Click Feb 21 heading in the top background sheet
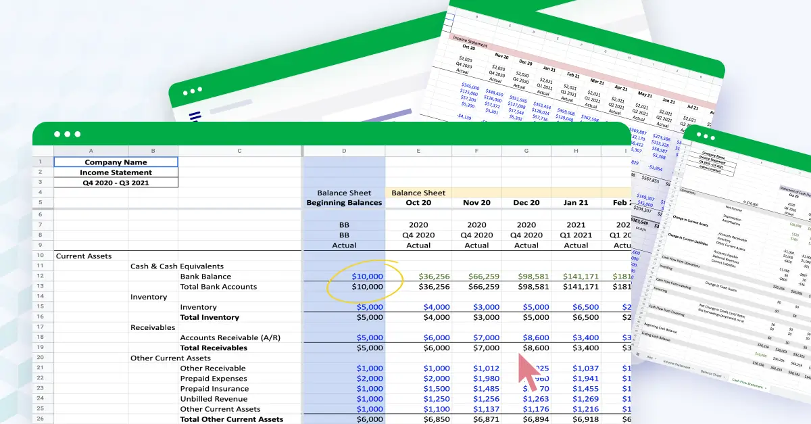This screenshot has width=811, height=424. tap(573, 76)
